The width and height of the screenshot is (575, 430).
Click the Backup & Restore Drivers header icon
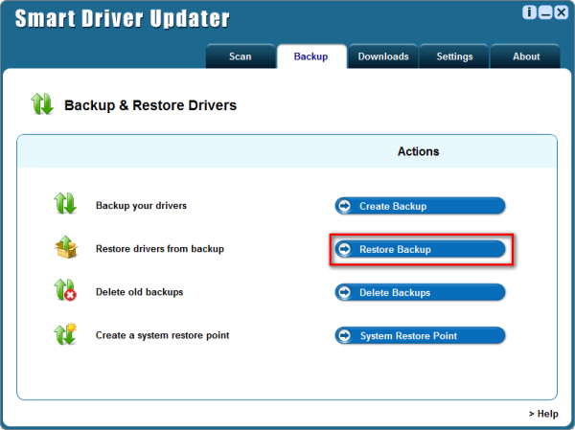pos(43,104)
